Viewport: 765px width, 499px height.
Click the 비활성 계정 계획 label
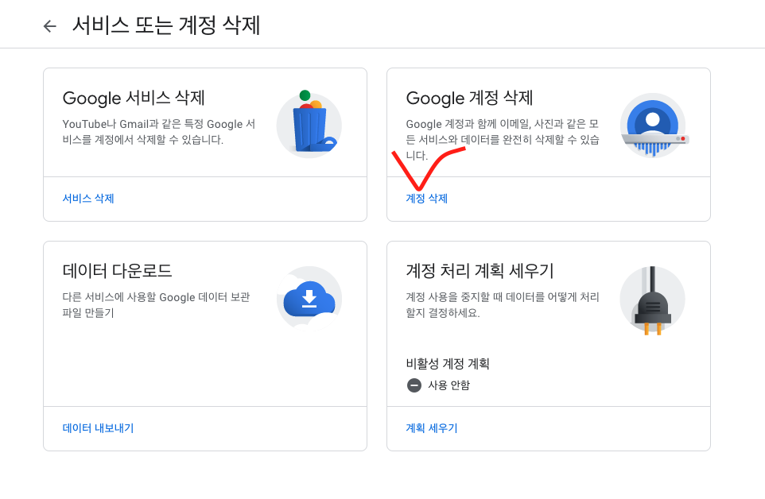point(448,364)
